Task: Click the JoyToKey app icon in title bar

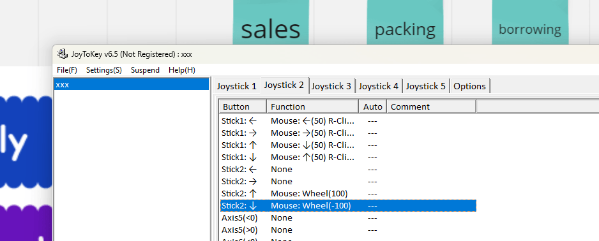Action: coord(63,54)
